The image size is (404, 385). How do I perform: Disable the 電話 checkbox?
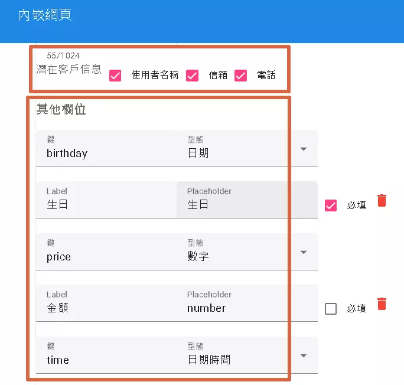pyautogui.click(x=240, y=76)
